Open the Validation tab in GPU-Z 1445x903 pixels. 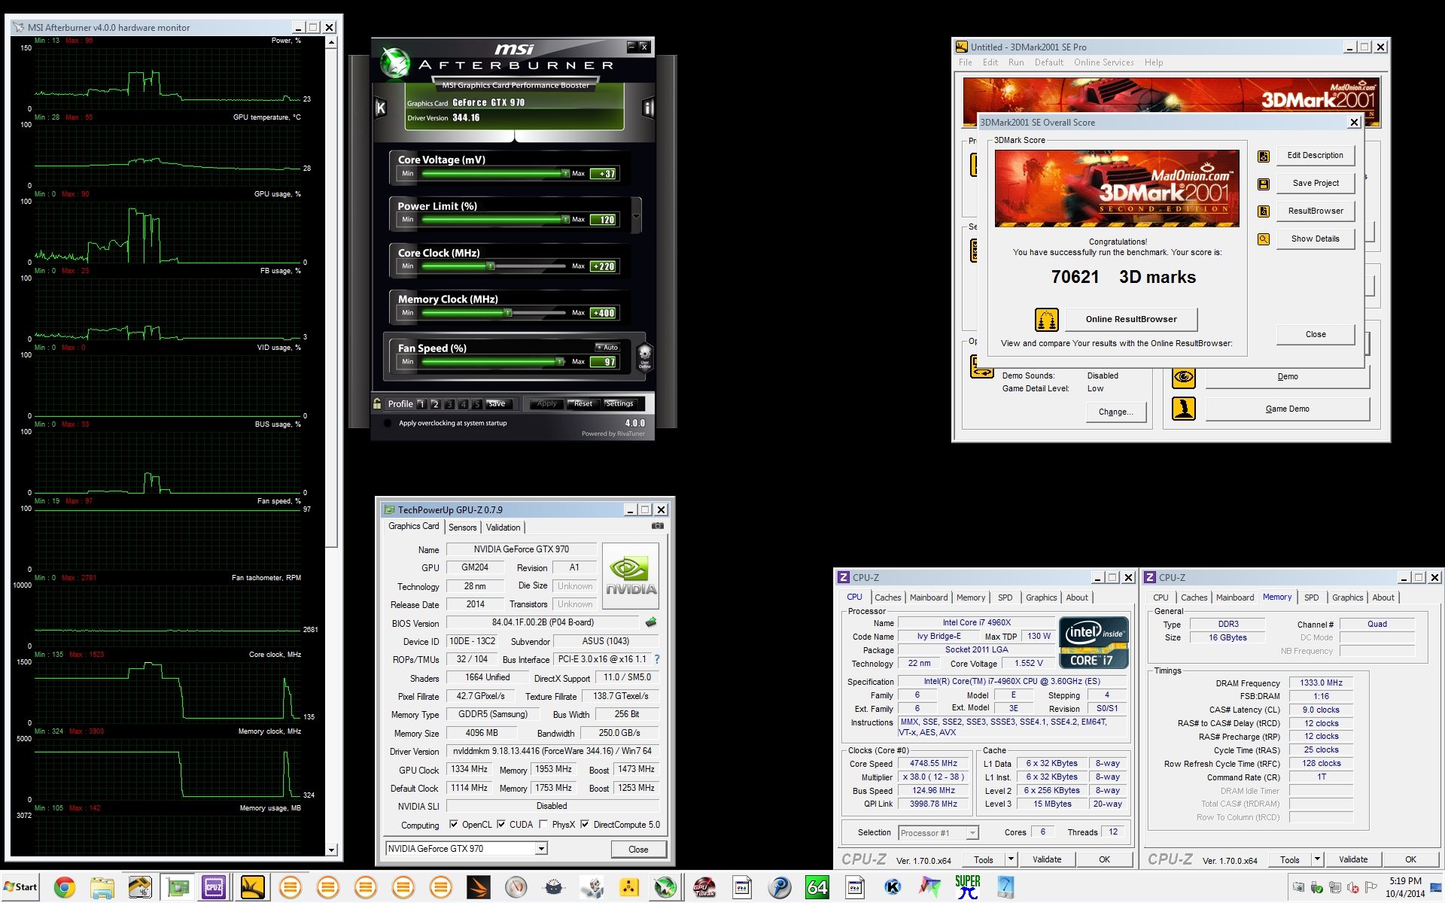pos(503,528)
